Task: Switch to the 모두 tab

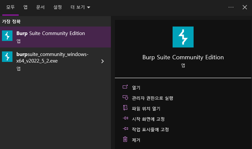Action: click(10, 7)
